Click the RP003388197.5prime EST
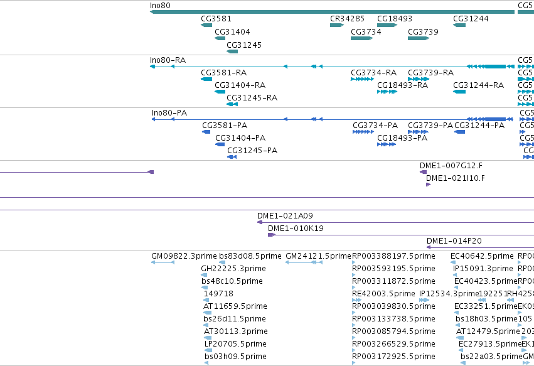Image resolution: width=534 pixels, height=366 pixels. [354, 262]
